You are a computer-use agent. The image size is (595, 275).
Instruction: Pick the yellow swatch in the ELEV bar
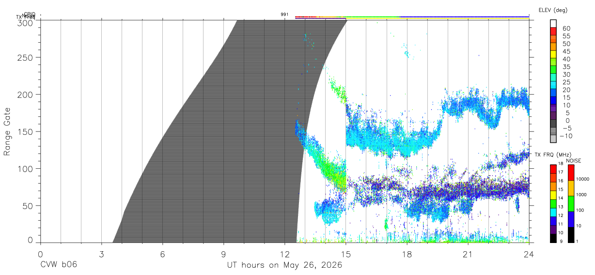[x=553, y=54]
